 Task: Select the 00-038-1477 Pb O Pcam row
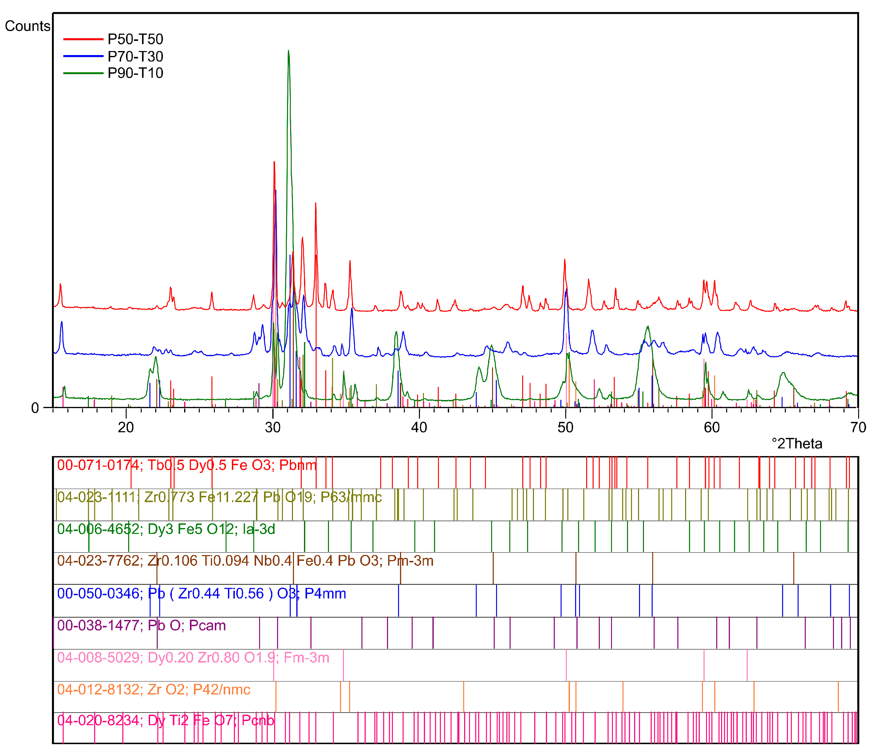point(141,626)
